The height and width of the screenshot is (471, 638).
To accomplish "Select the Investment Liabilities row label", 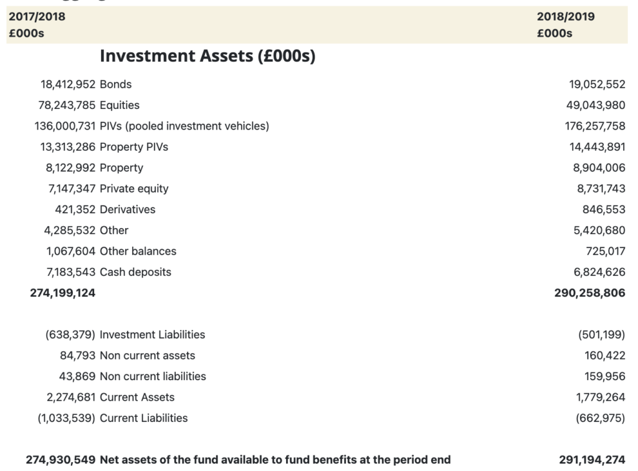I will point(152,335).
